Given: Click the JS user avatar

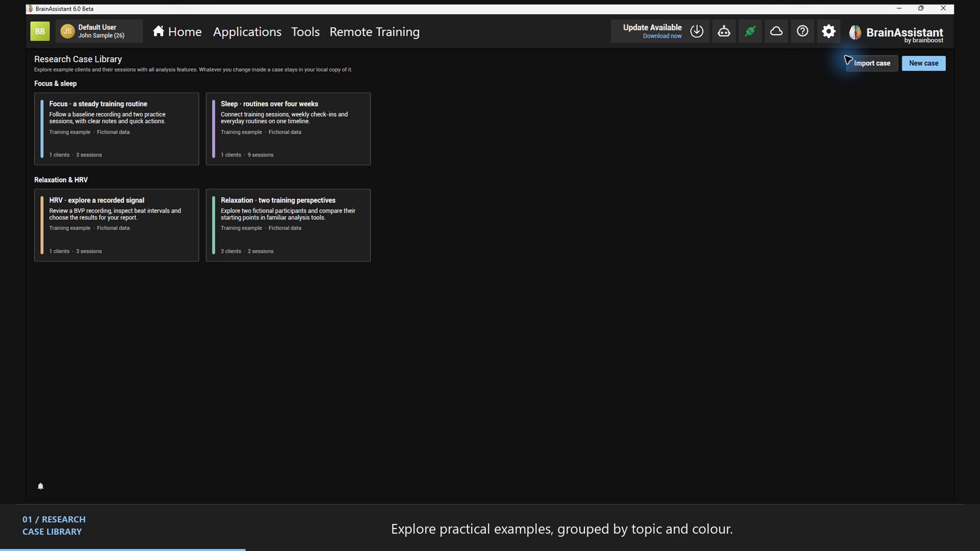Looking at the screenshot, I should (x=67, y=32).
